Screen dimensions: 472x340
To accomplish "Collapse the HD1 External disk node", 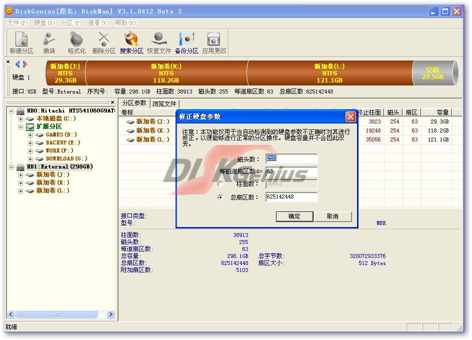I will coord(11,167).
